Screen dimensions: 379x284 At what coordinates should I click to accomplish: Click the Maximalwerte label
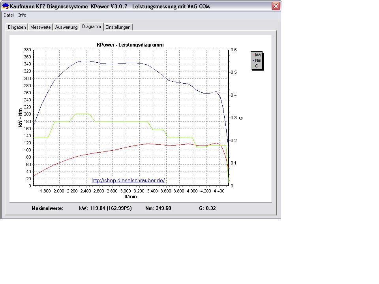pos(47,208)
